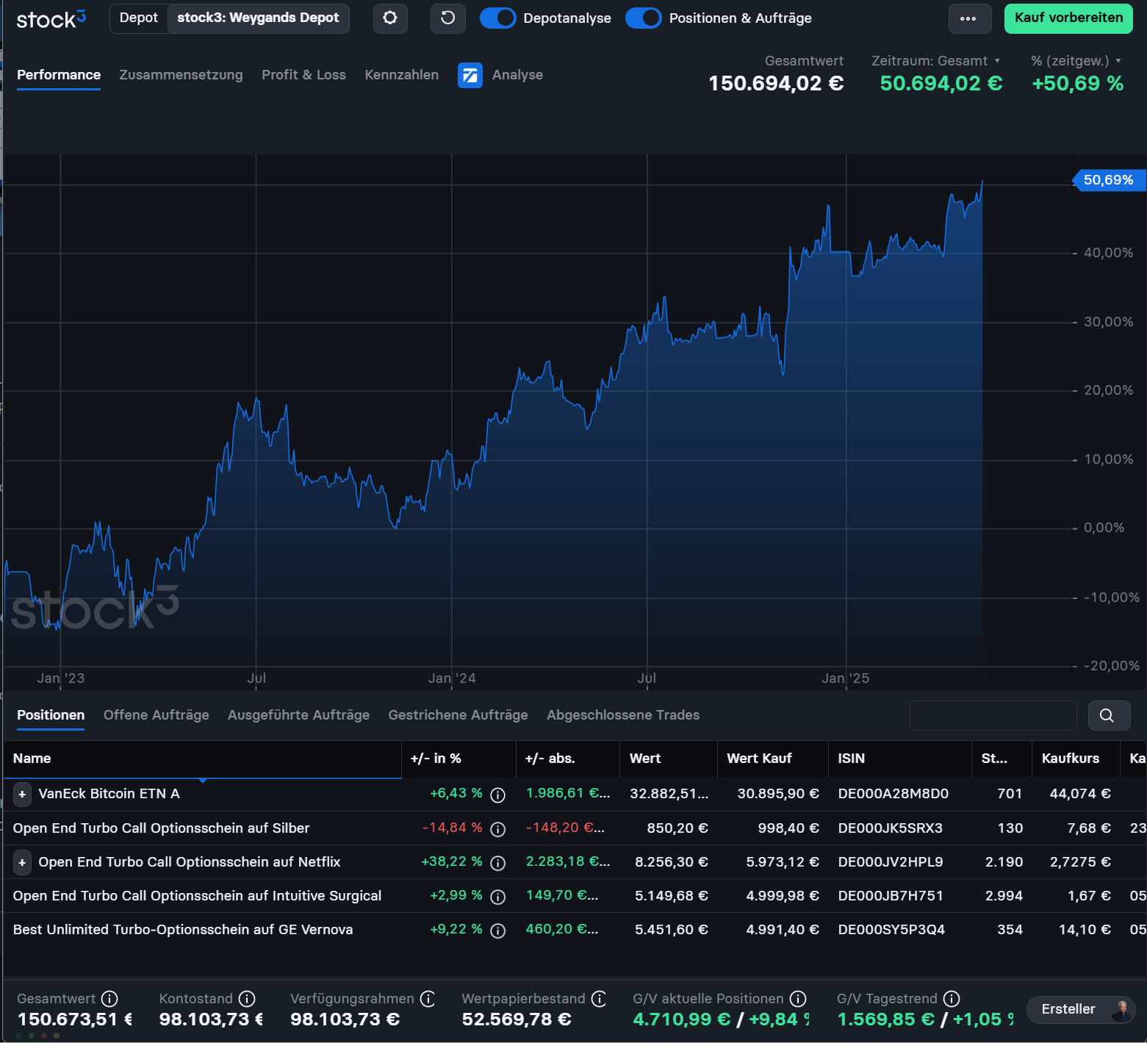
Task: Click the +38,22 % Netflix value
Action: 452,861
